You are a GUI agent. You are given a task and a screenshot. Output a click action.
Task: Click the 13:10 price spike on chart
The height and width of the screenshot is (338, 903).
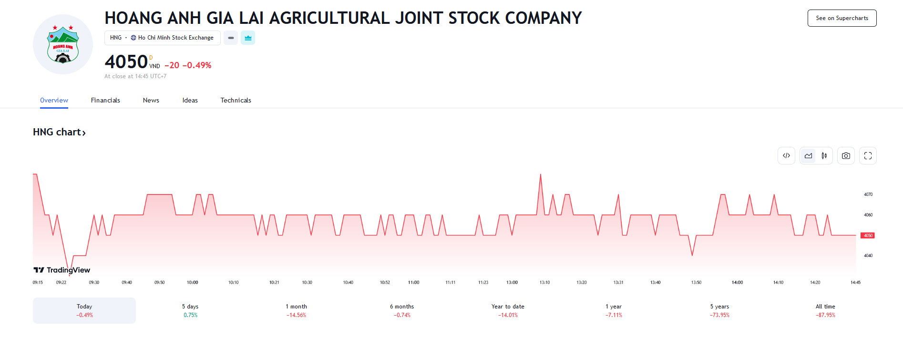tap(540, 175)
